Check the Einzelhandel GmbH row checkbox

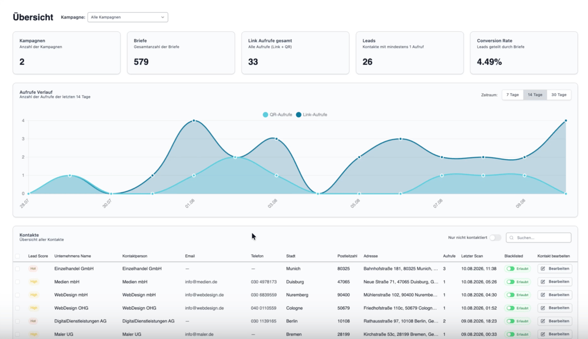[x=17, y=268]
